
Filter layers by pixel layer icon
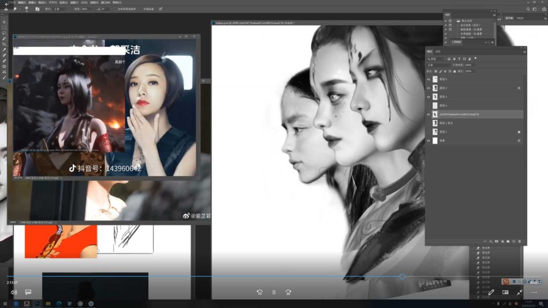pos(449,59)
